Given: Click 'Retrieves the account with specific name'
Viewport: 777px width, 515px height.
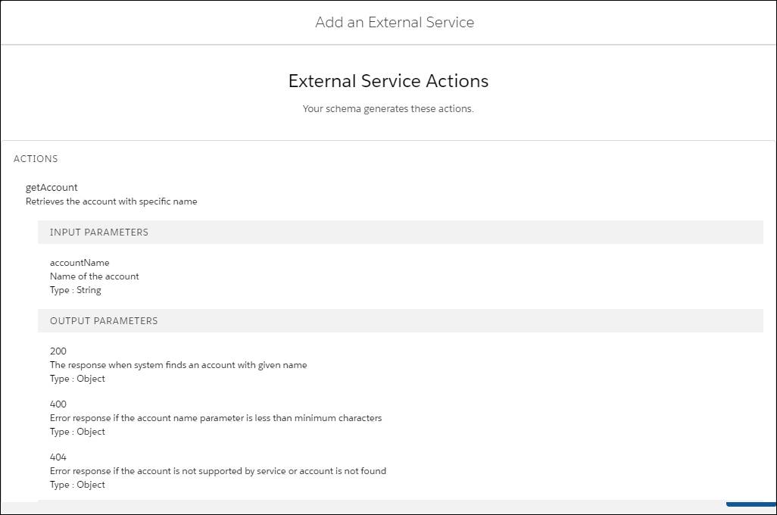Looking at the screenshot, I should point(111,201).
